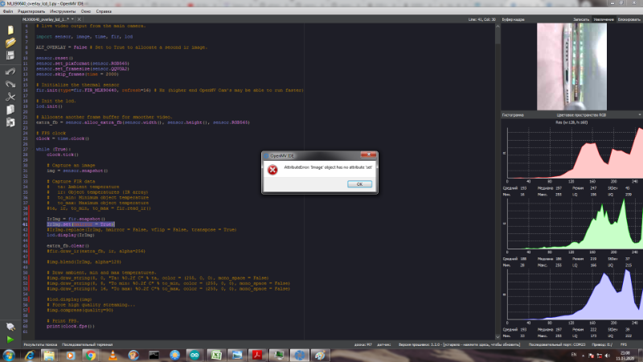Click the histogram color space dropdown arrow
This screenshot has height=362, width=643.
click(640, 115)
